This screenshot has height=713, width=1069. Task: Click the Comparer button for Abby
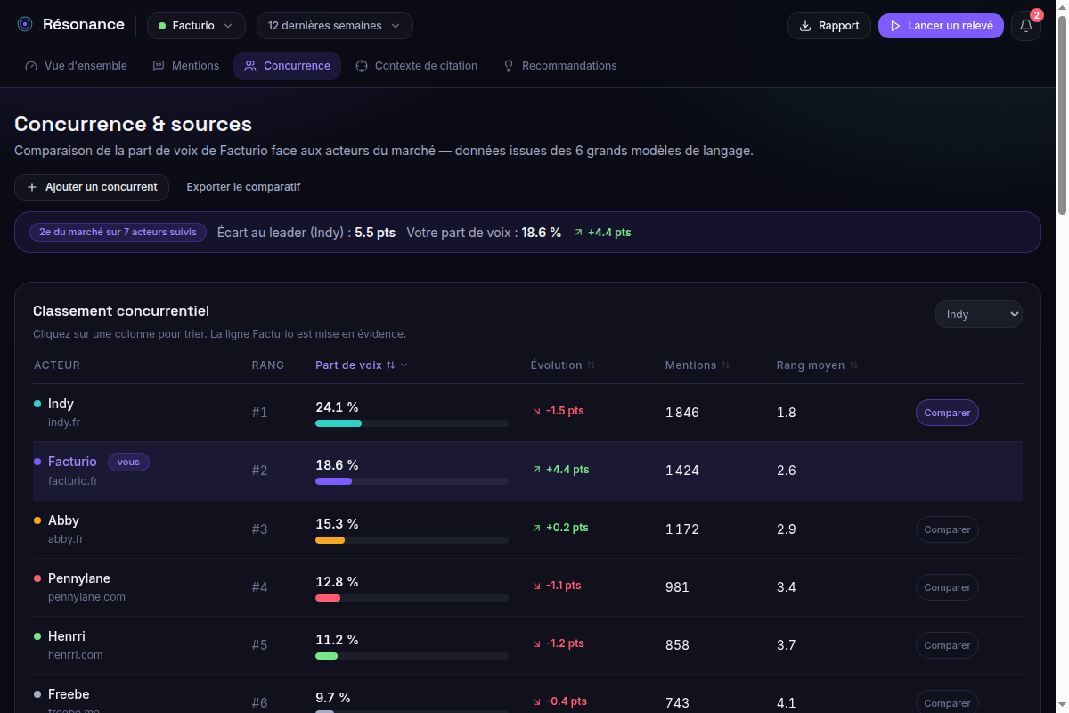(x=947, y=529)
